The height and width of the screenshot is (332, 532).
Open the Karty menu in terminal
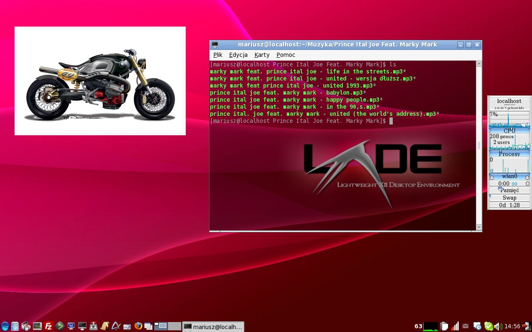tap(262, 55)
